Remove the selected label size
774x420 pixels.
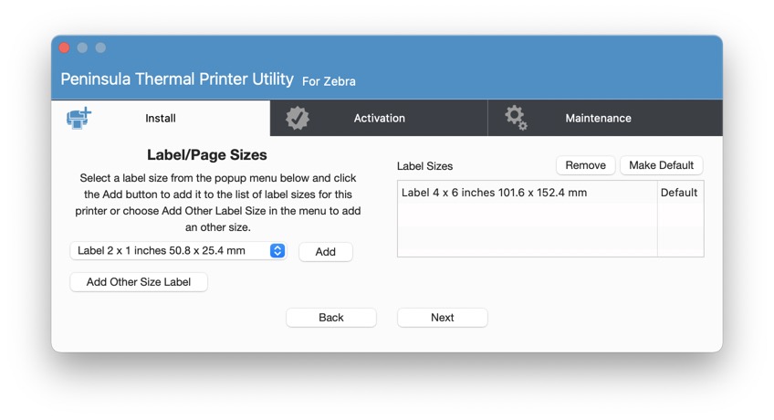(x=585, y=165)
